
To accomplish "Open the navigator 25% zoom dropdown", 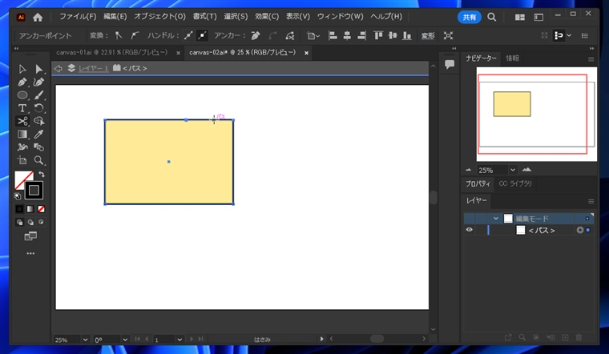I will (x=513, y=170).
